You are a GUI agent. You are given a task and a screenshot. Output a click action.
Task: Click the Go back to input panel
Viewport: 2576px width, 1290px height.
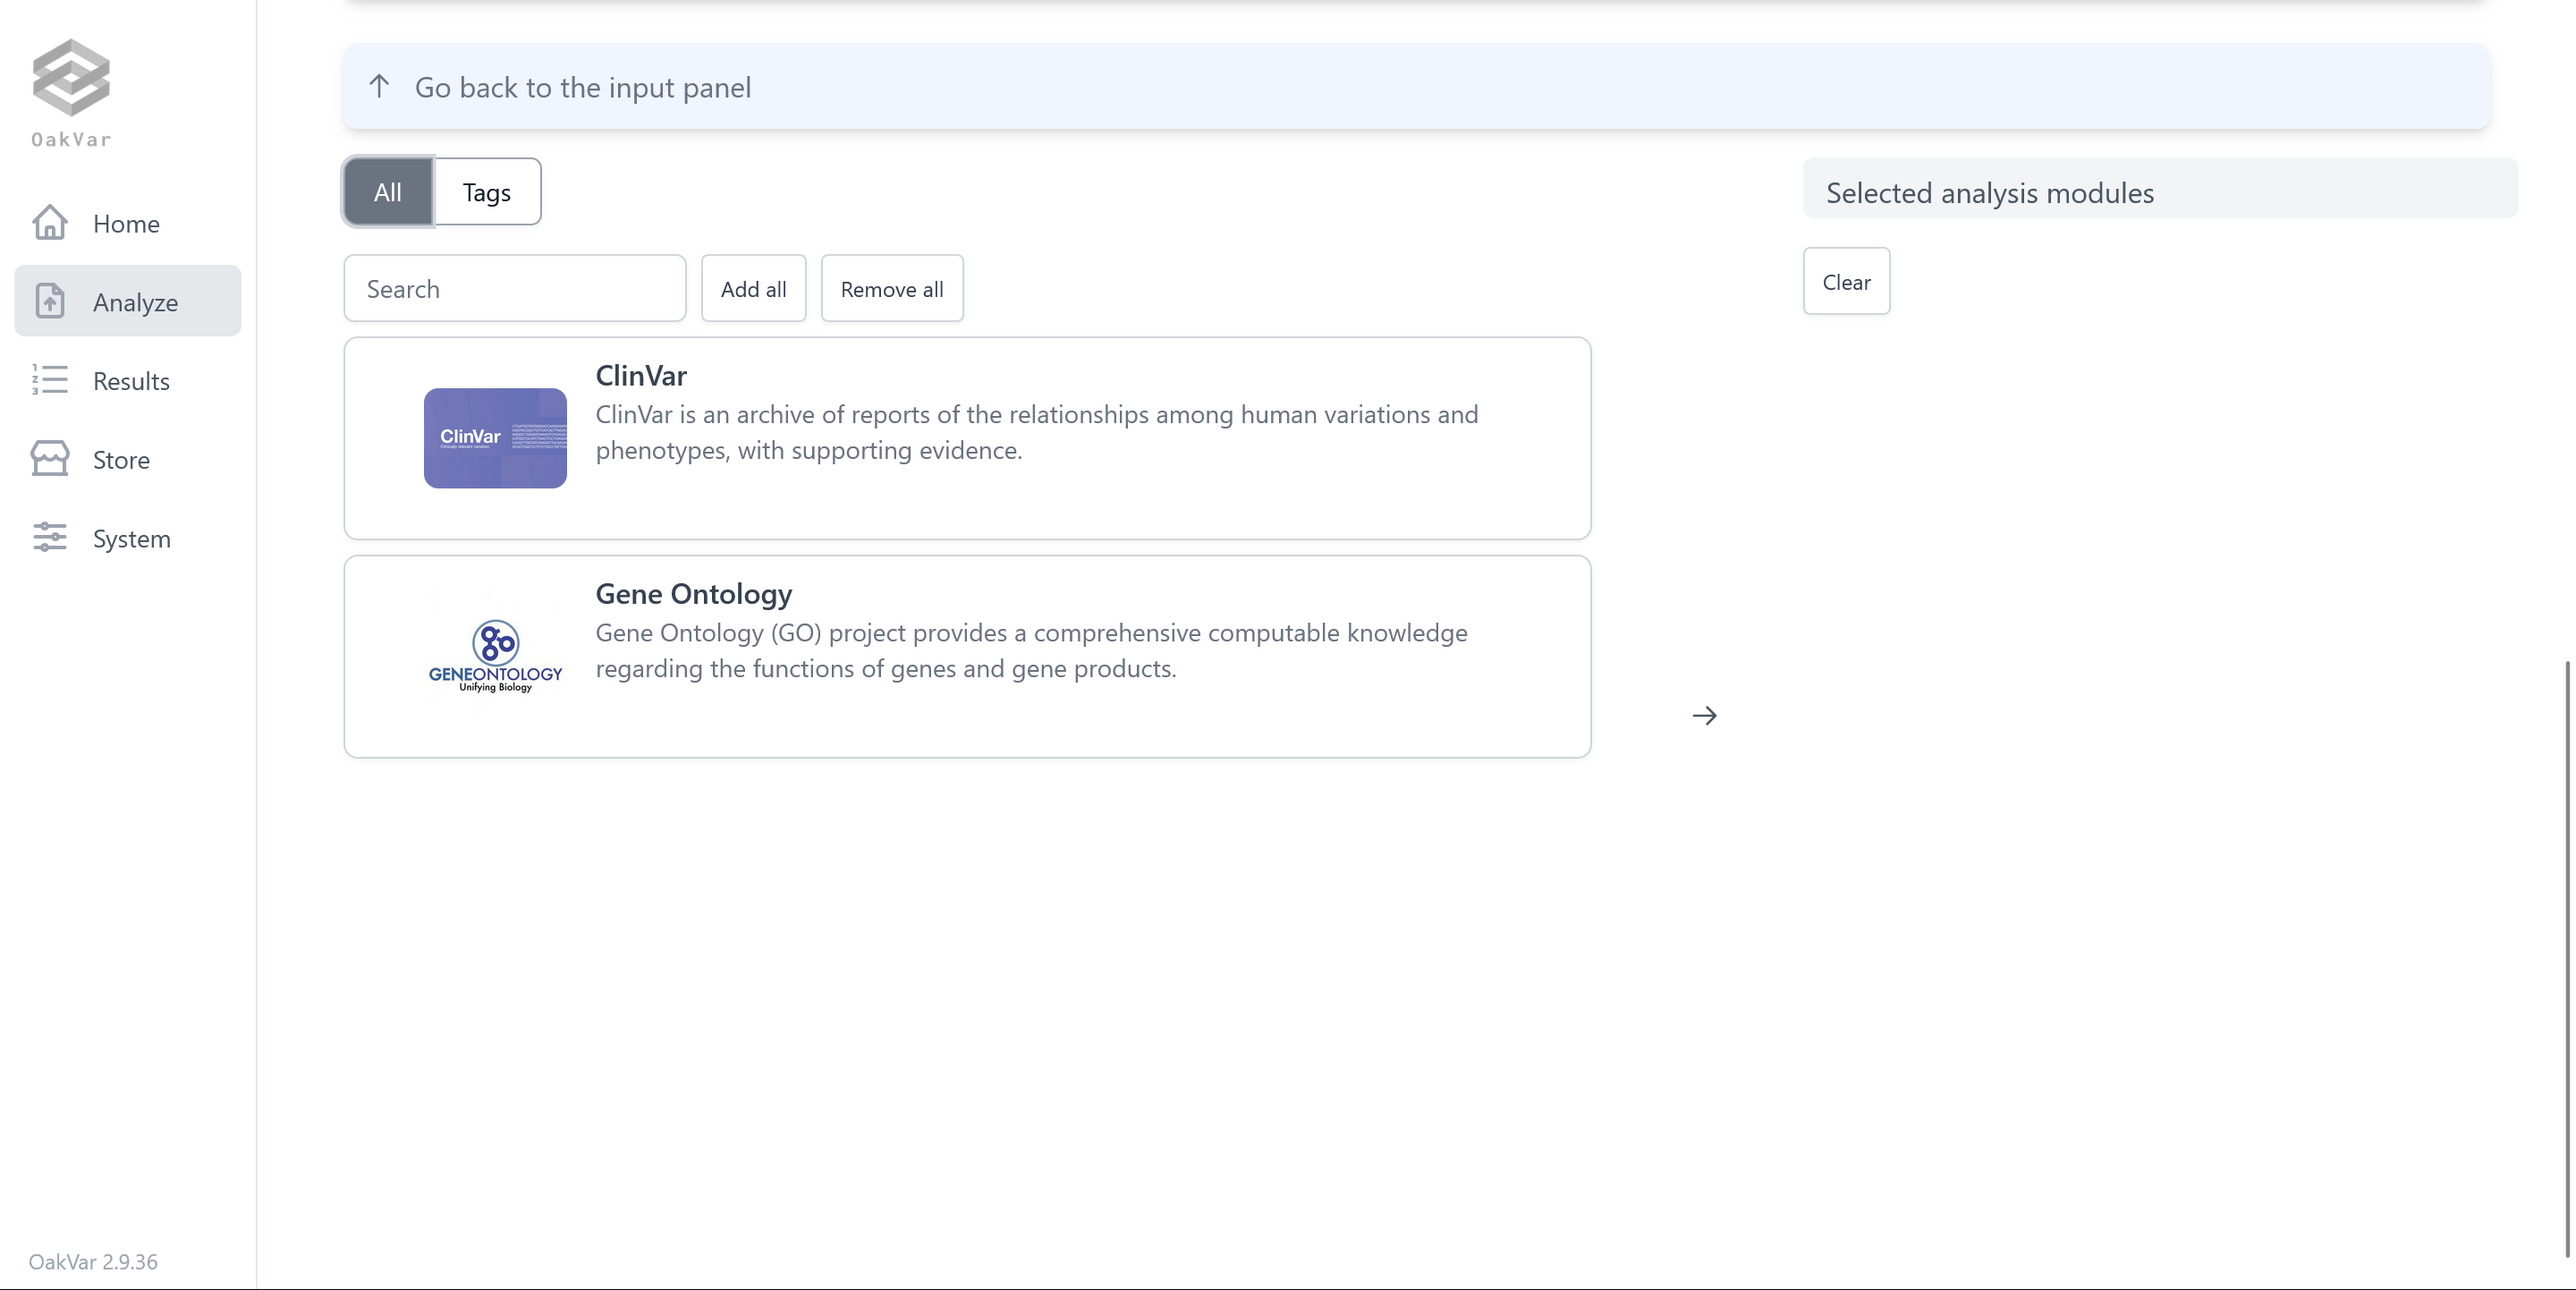tap(582, 86)
